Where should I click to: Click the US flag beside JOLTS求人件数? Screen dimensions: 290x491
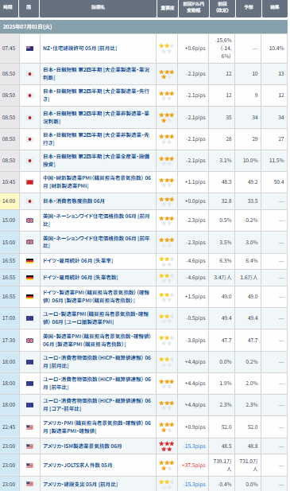pyautogui.click(x=29, y=466)
